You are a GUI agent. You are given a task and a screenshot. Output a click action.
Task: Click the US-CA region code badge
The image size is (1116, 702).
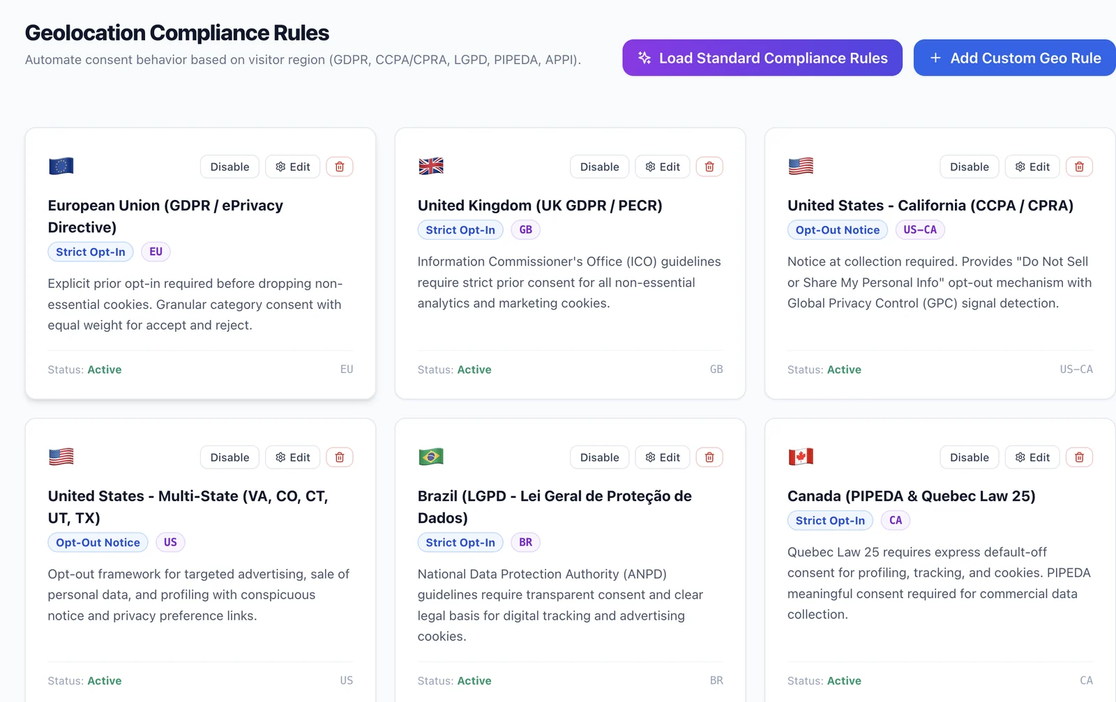920,230
